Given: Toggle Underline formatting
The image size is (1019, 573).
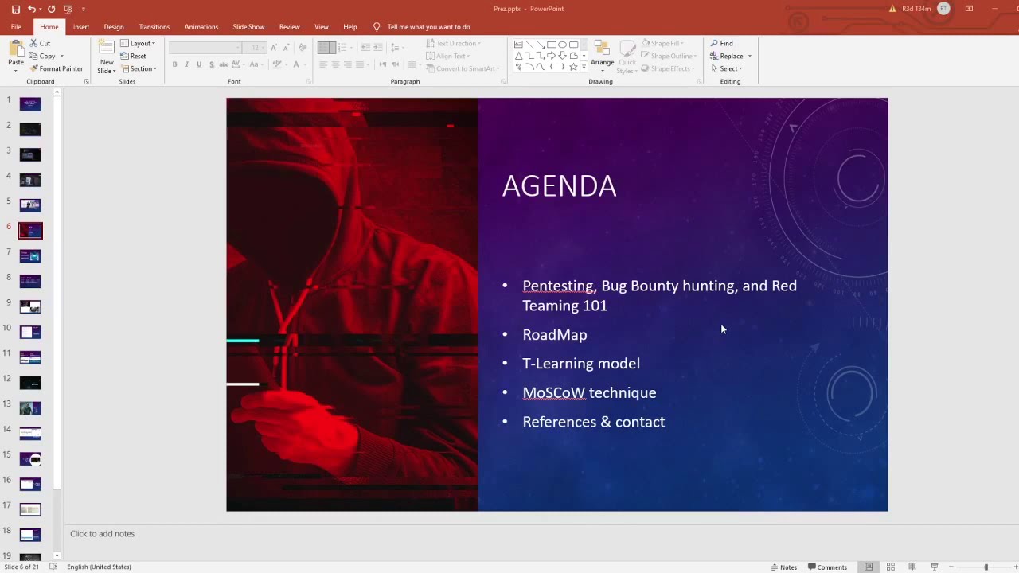Looking at the screenshot, I should click(x=199, y=64).
